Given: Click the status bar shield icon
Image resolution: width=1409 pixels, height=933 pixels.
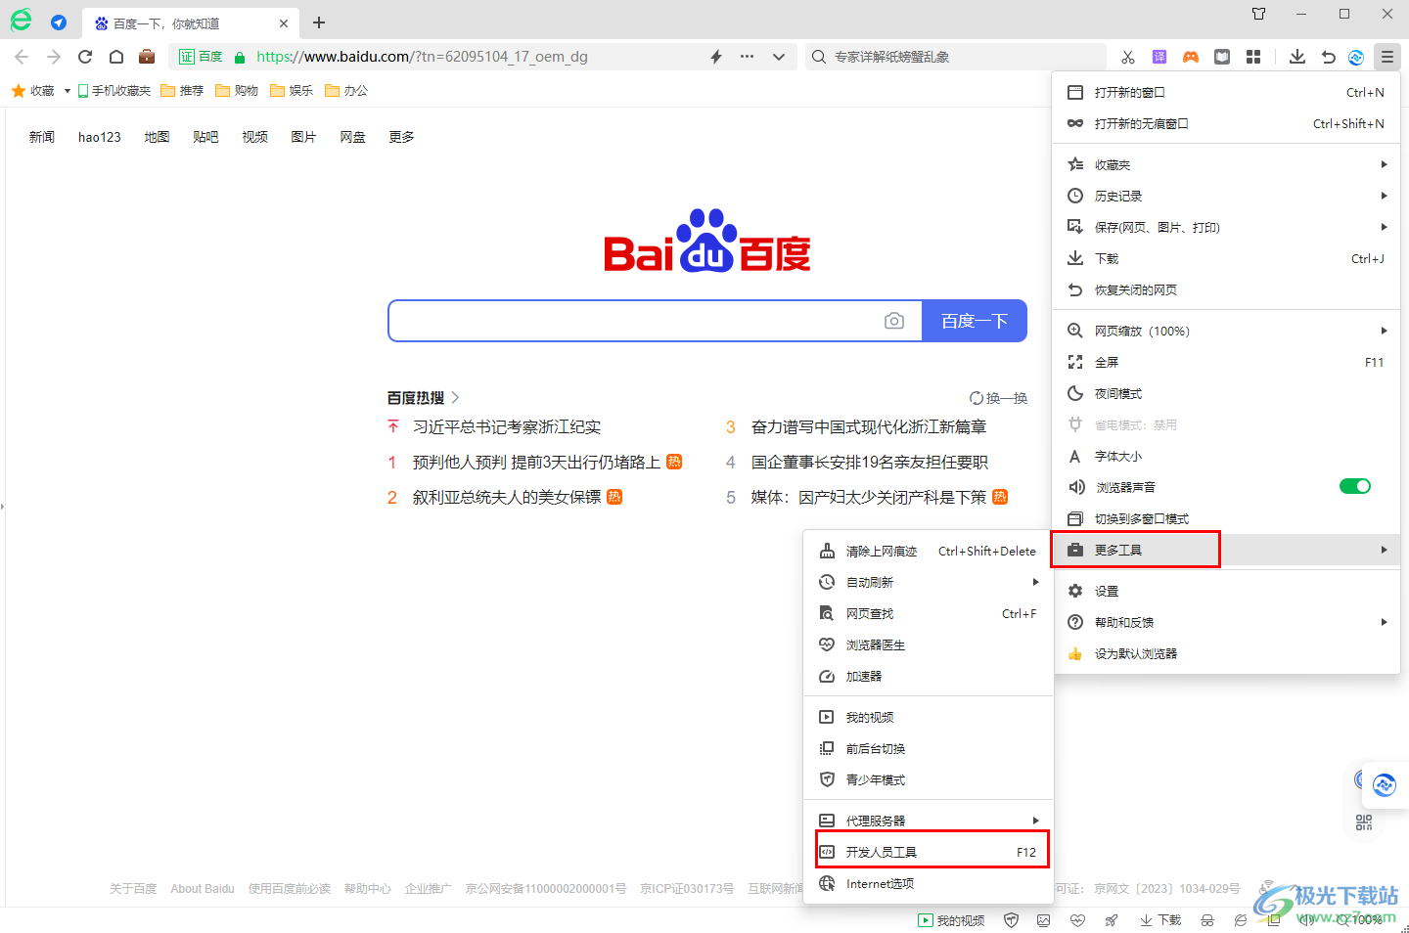Looking at the screenshot, I should [1012, 920].
